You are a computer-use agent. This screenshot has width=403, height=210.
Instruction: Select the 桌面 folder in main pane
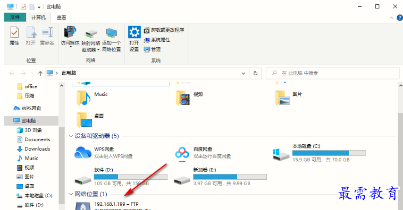90,120
